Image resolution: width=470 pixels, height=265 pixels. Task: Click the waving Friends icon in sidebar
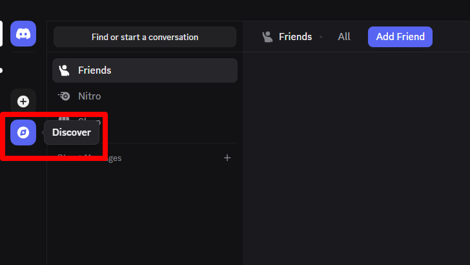point(64,70)
